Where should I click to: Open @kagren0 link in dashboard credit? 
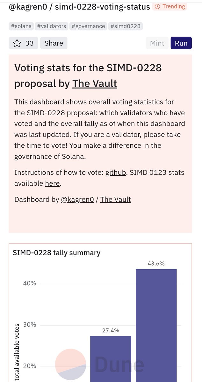(77, 199)
